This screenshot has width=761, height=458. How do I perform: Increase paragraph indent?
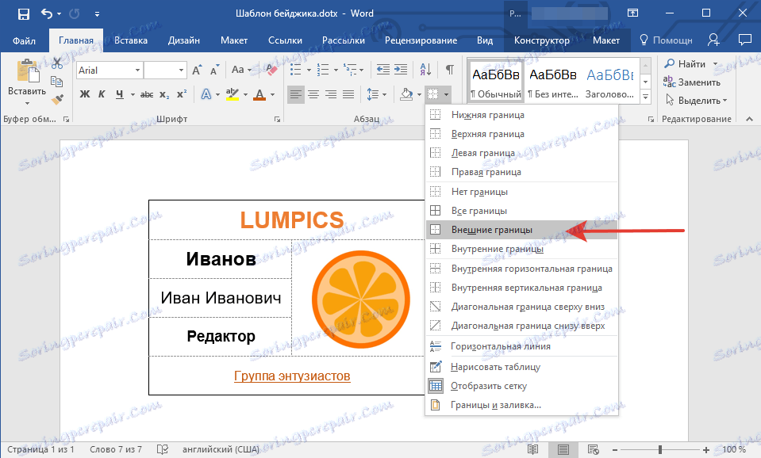pyautogui.click(x=401, y=70)
